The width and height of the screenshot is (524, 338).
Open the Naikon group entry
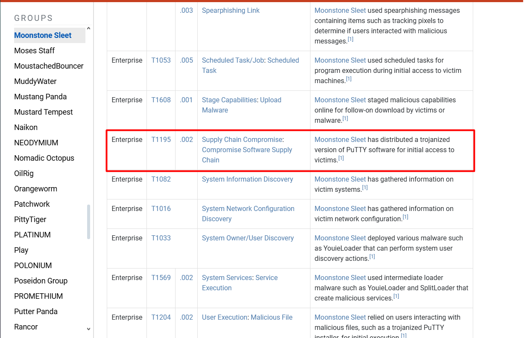point(26,127)
